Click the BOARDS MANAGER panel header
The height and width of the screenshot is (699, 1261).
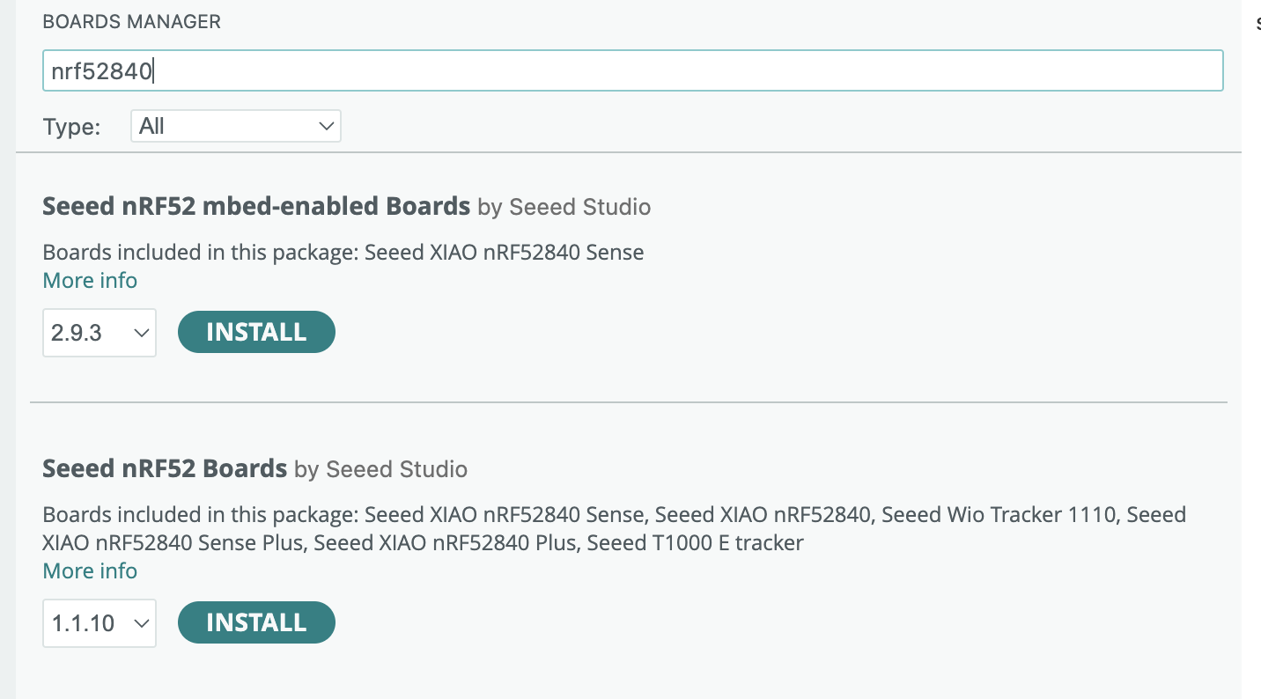[131, 22]
